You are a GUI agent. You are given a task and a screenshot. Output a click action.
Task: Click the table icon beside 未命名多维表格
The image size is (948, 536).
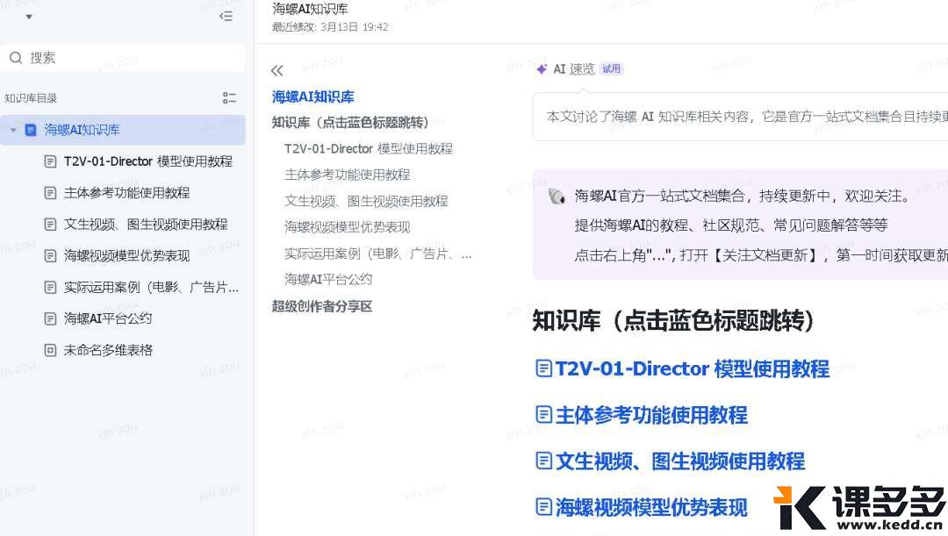point(51,350)
